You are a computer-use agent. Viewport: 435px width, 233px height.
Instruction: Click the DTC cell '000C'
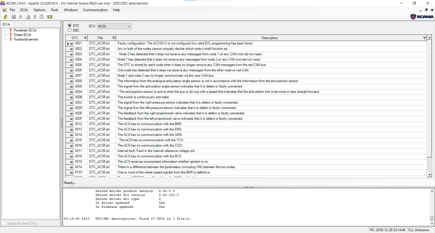click(x=79, y=103)
